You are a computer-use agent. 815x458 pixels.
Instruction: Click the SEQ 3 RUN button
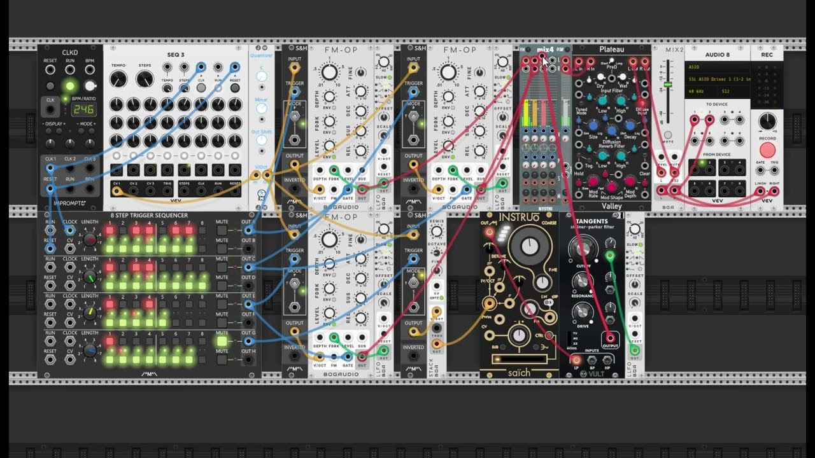pyautogui.click(x=218, y=88)
